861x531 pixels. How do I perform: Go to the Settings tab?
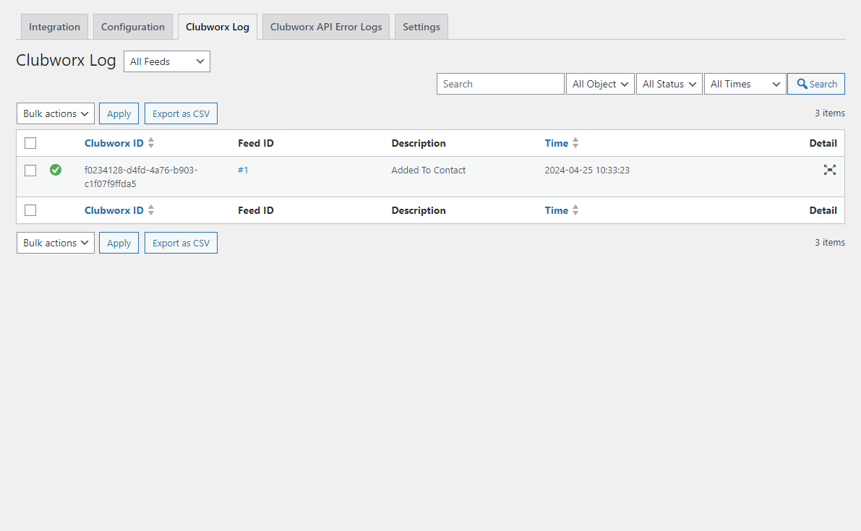pos(421,27)
